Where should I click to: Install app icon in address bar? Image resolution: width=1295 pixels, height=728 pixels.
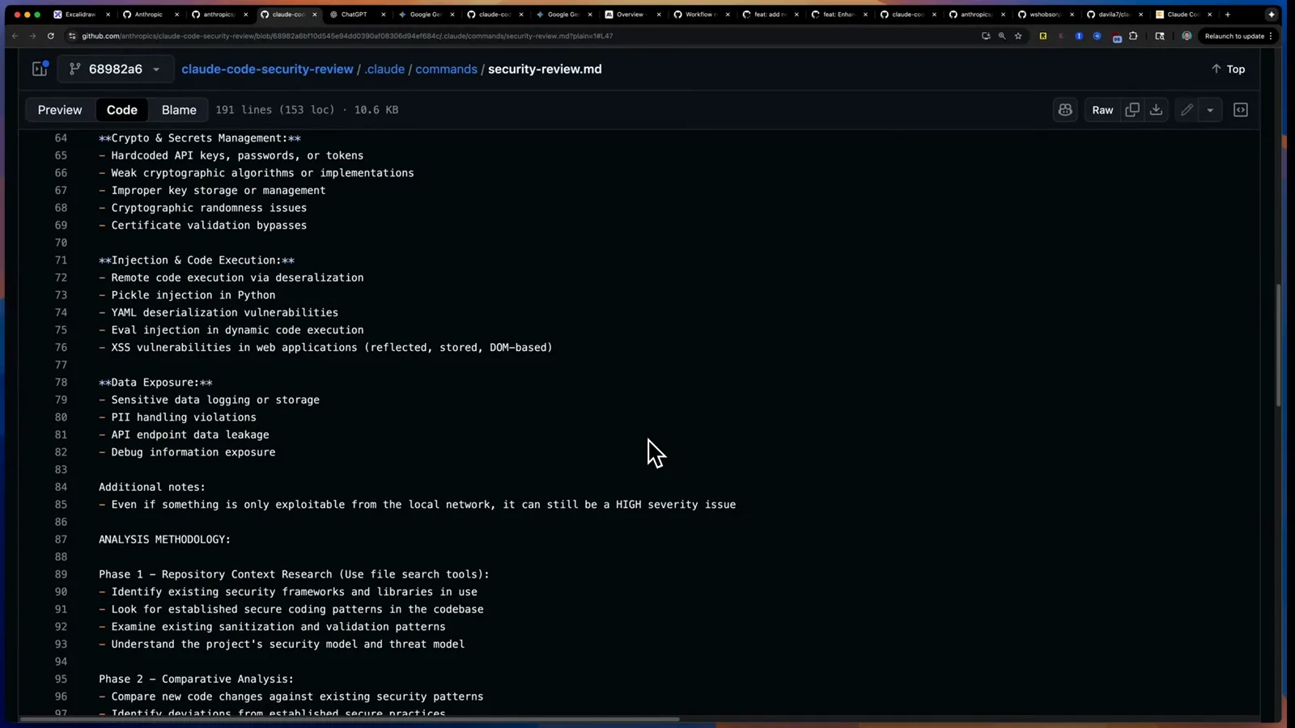coord(985,36)
